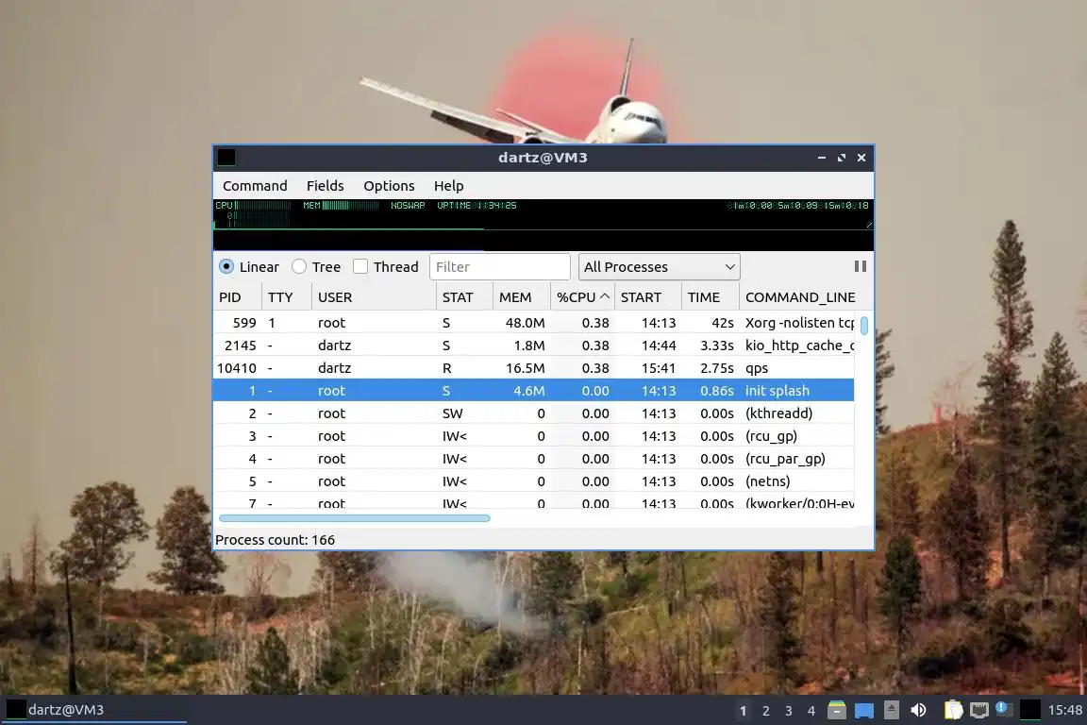Click the Process count: 166 status text
Screen dimensions: 1087x725
(x=276, y=540)
